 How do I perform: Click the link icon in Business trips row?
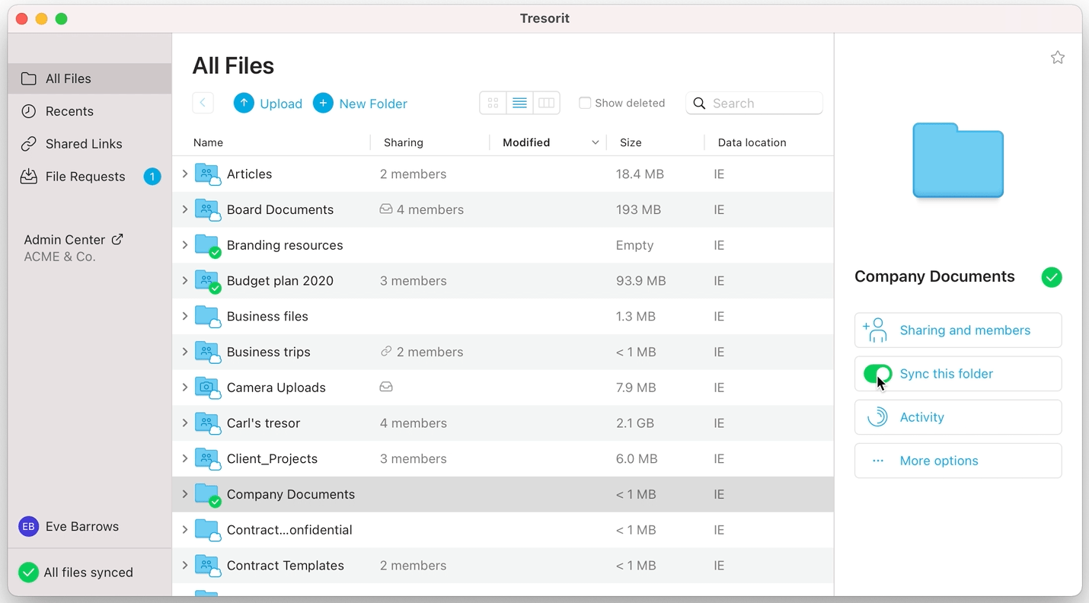coord(386,352)
